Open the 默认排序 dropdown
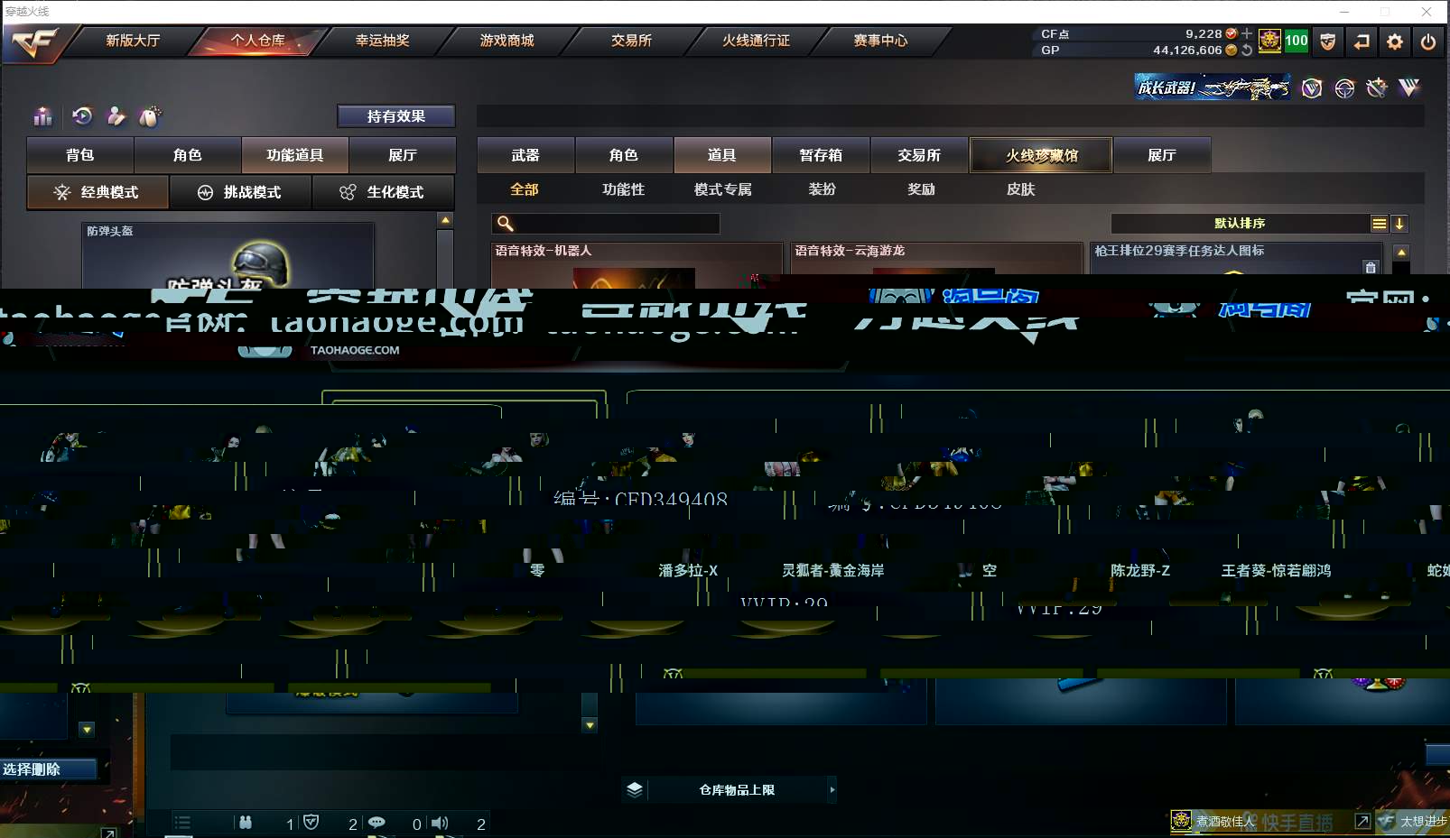This screenshot has height=838, width=1450. (1240, 224)
